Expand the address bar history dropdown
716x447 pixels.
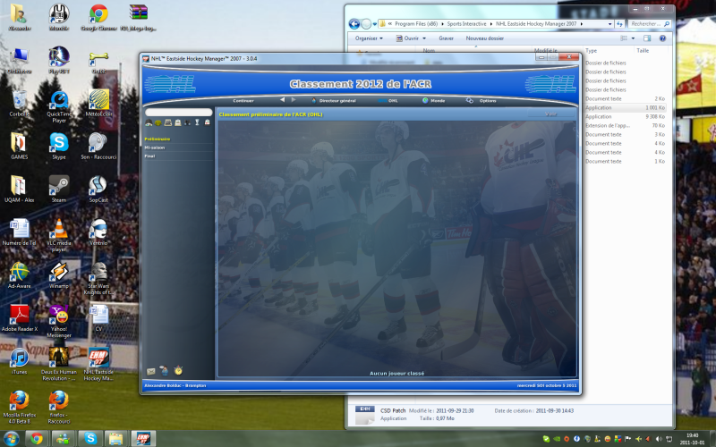pos(609,24)
